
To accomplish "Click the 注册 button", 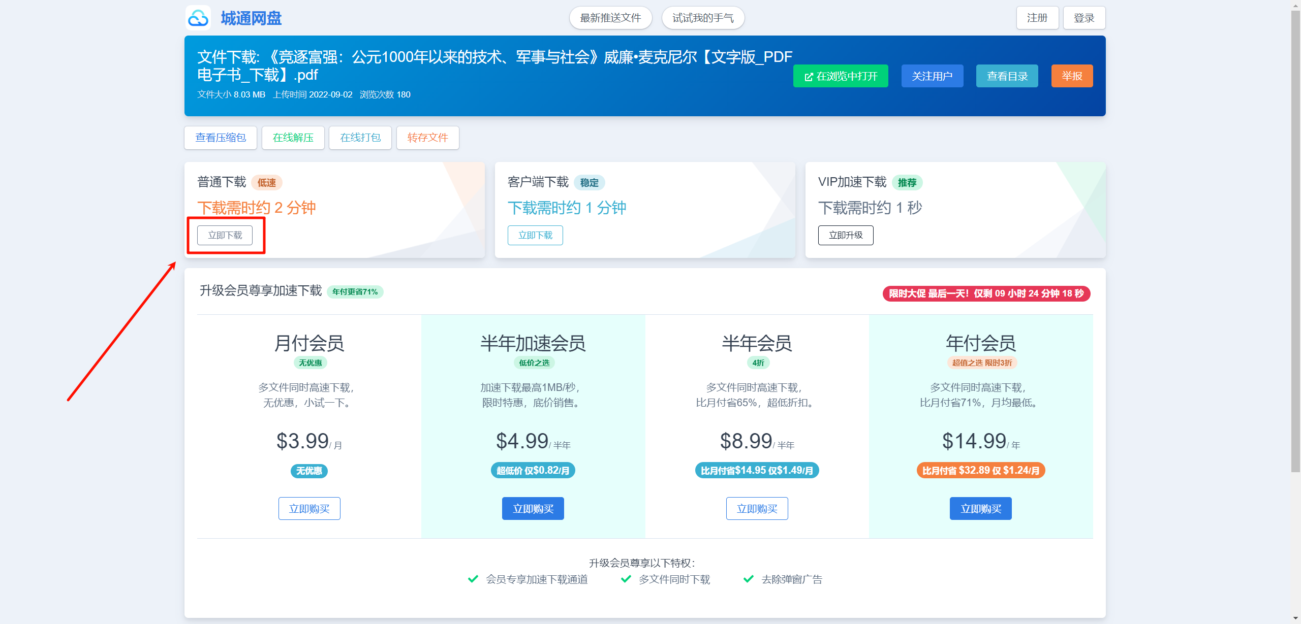I will [1037, 18].
